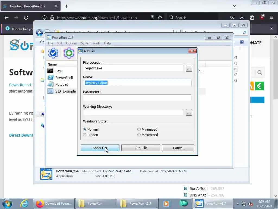Open the Firefox hamburger application menu
The image size is (278, 209).
pos(271,18)
